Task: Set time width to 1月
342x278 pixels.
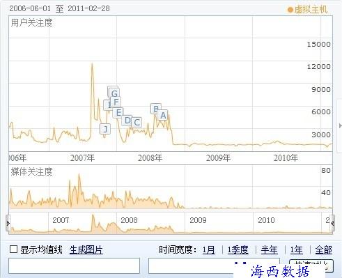Action: click(x=208, y=250)
